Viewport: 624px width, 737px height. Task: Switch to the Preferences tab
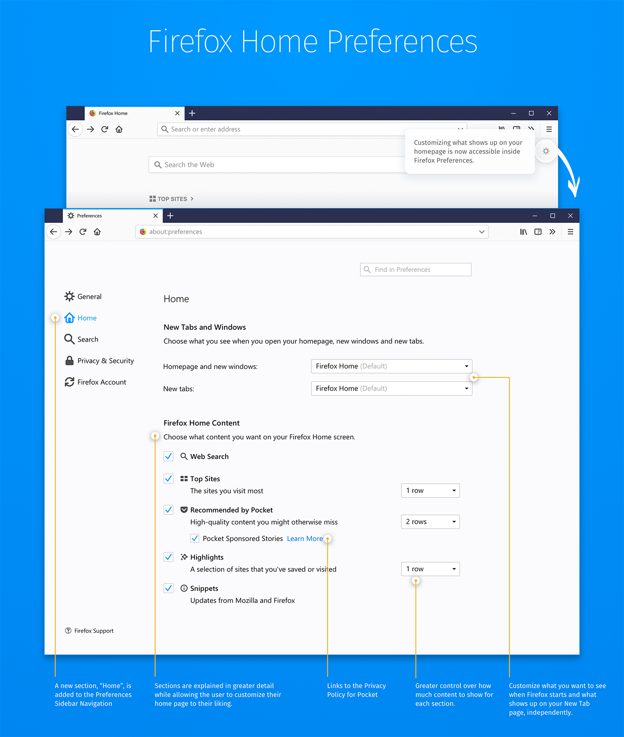click(x=112, y=216)
